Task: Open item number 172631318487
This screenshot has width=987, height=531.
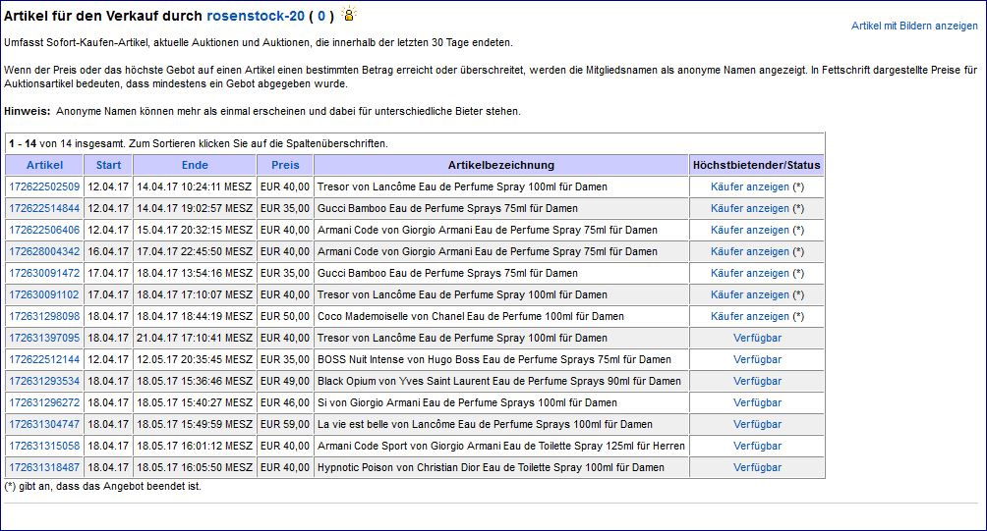Action: tap(44, 467)
